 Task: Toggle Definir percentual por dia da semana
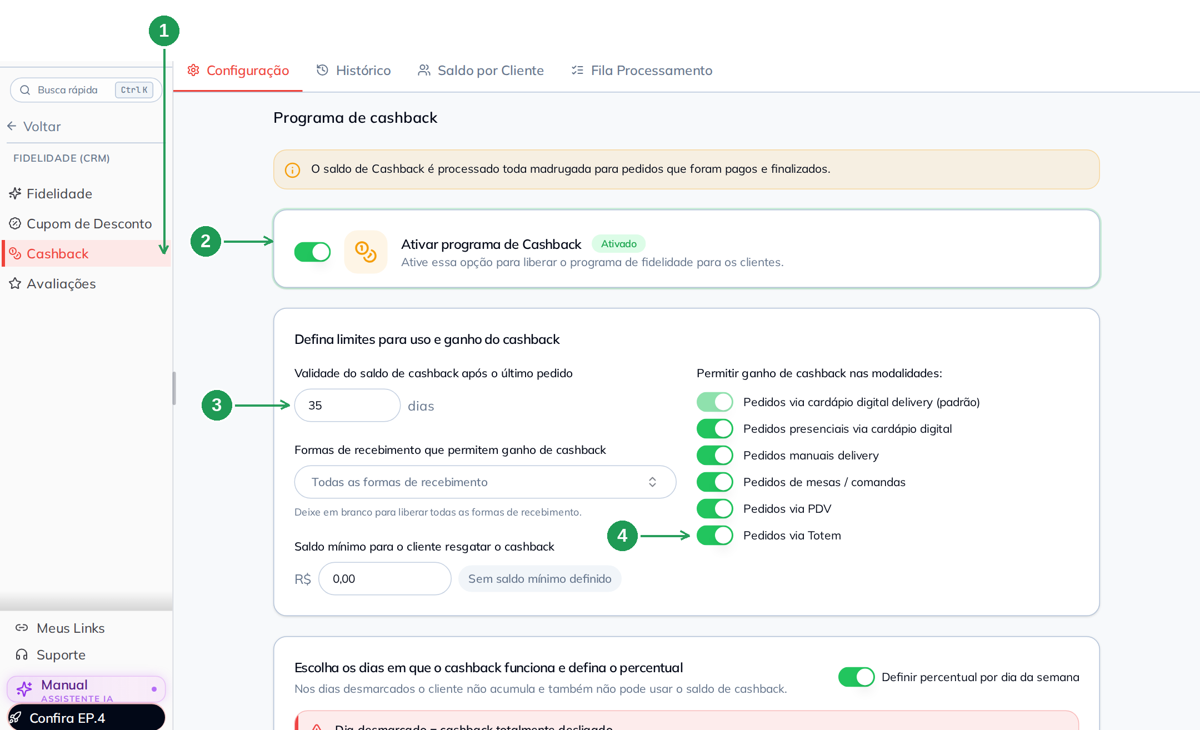tap(856, 677)
